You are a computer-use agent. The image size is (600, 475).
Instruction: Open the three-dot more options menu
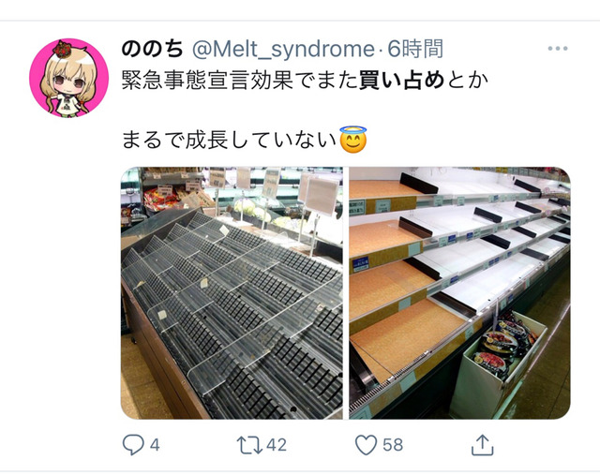tap(558, 49)
